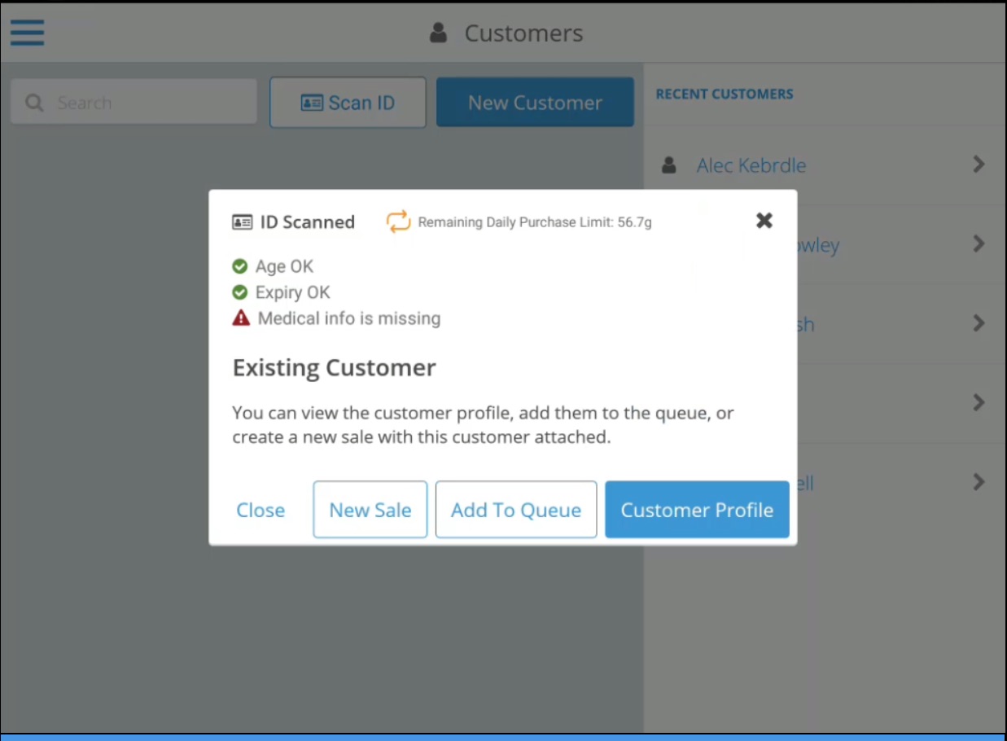Click the ID card icon on Scan ID
Image resolution: width=1007 pixels, height=741 pixels.
point(311,103)
